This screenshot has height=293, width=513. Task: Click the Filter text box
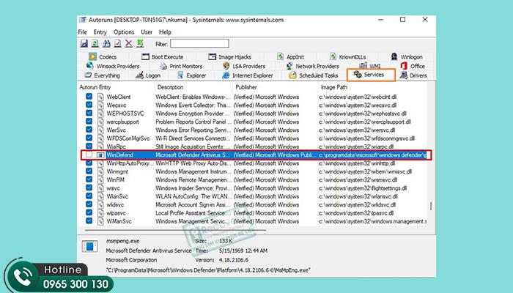[x=199, y=43]
